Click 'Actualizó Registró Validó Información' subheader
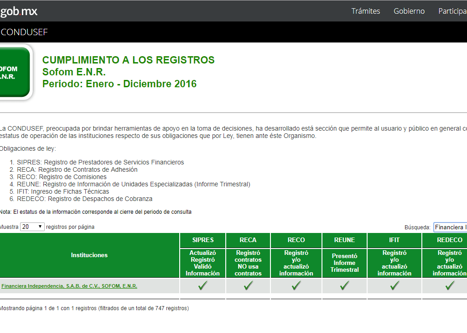 [x=203, y=263]
